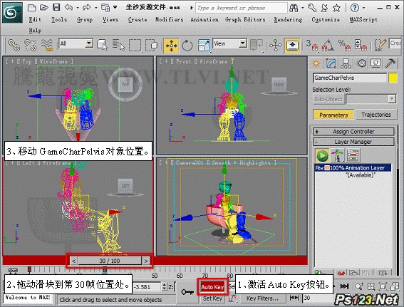
Task: Click the New Scene icon
Action: tap(31, 7)
